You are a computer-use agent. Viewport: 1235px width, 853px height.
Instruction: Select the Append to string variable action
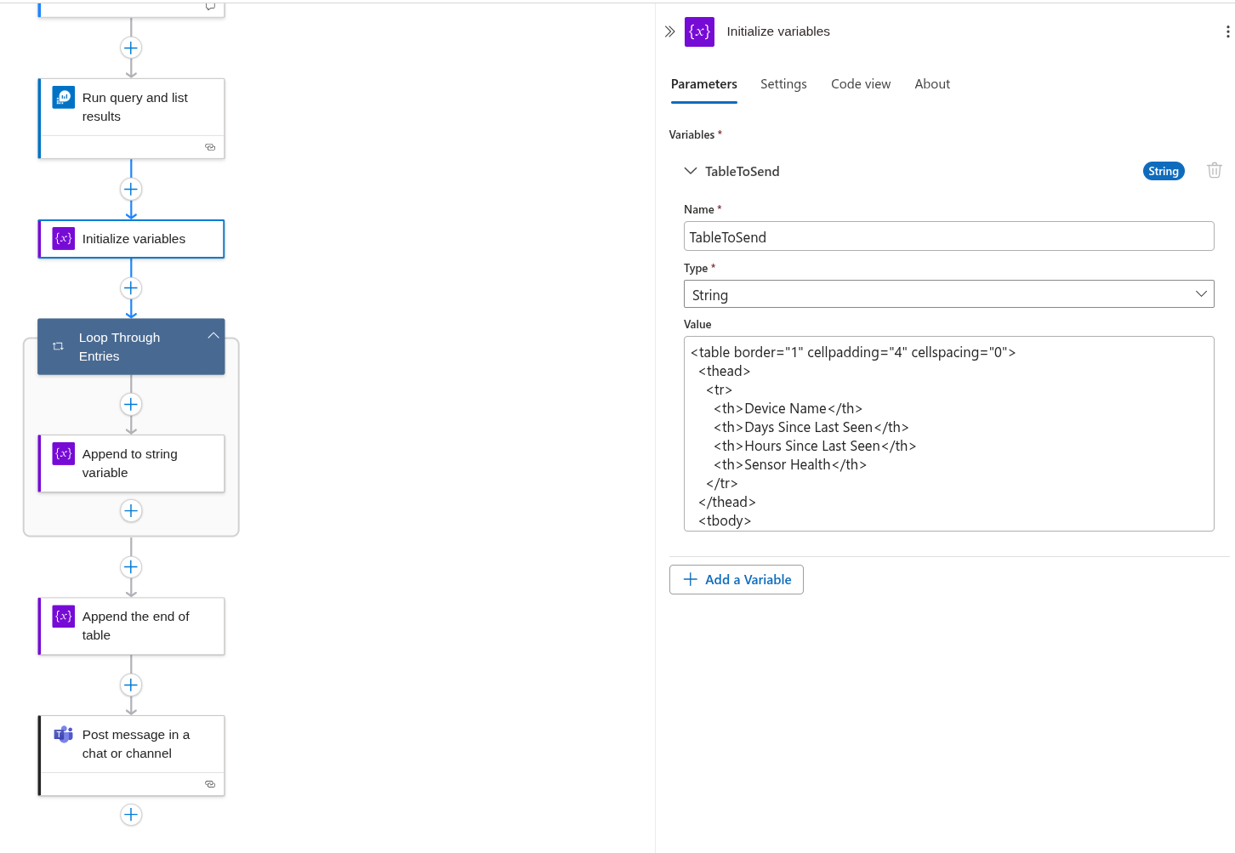click(x=132, y=463)
